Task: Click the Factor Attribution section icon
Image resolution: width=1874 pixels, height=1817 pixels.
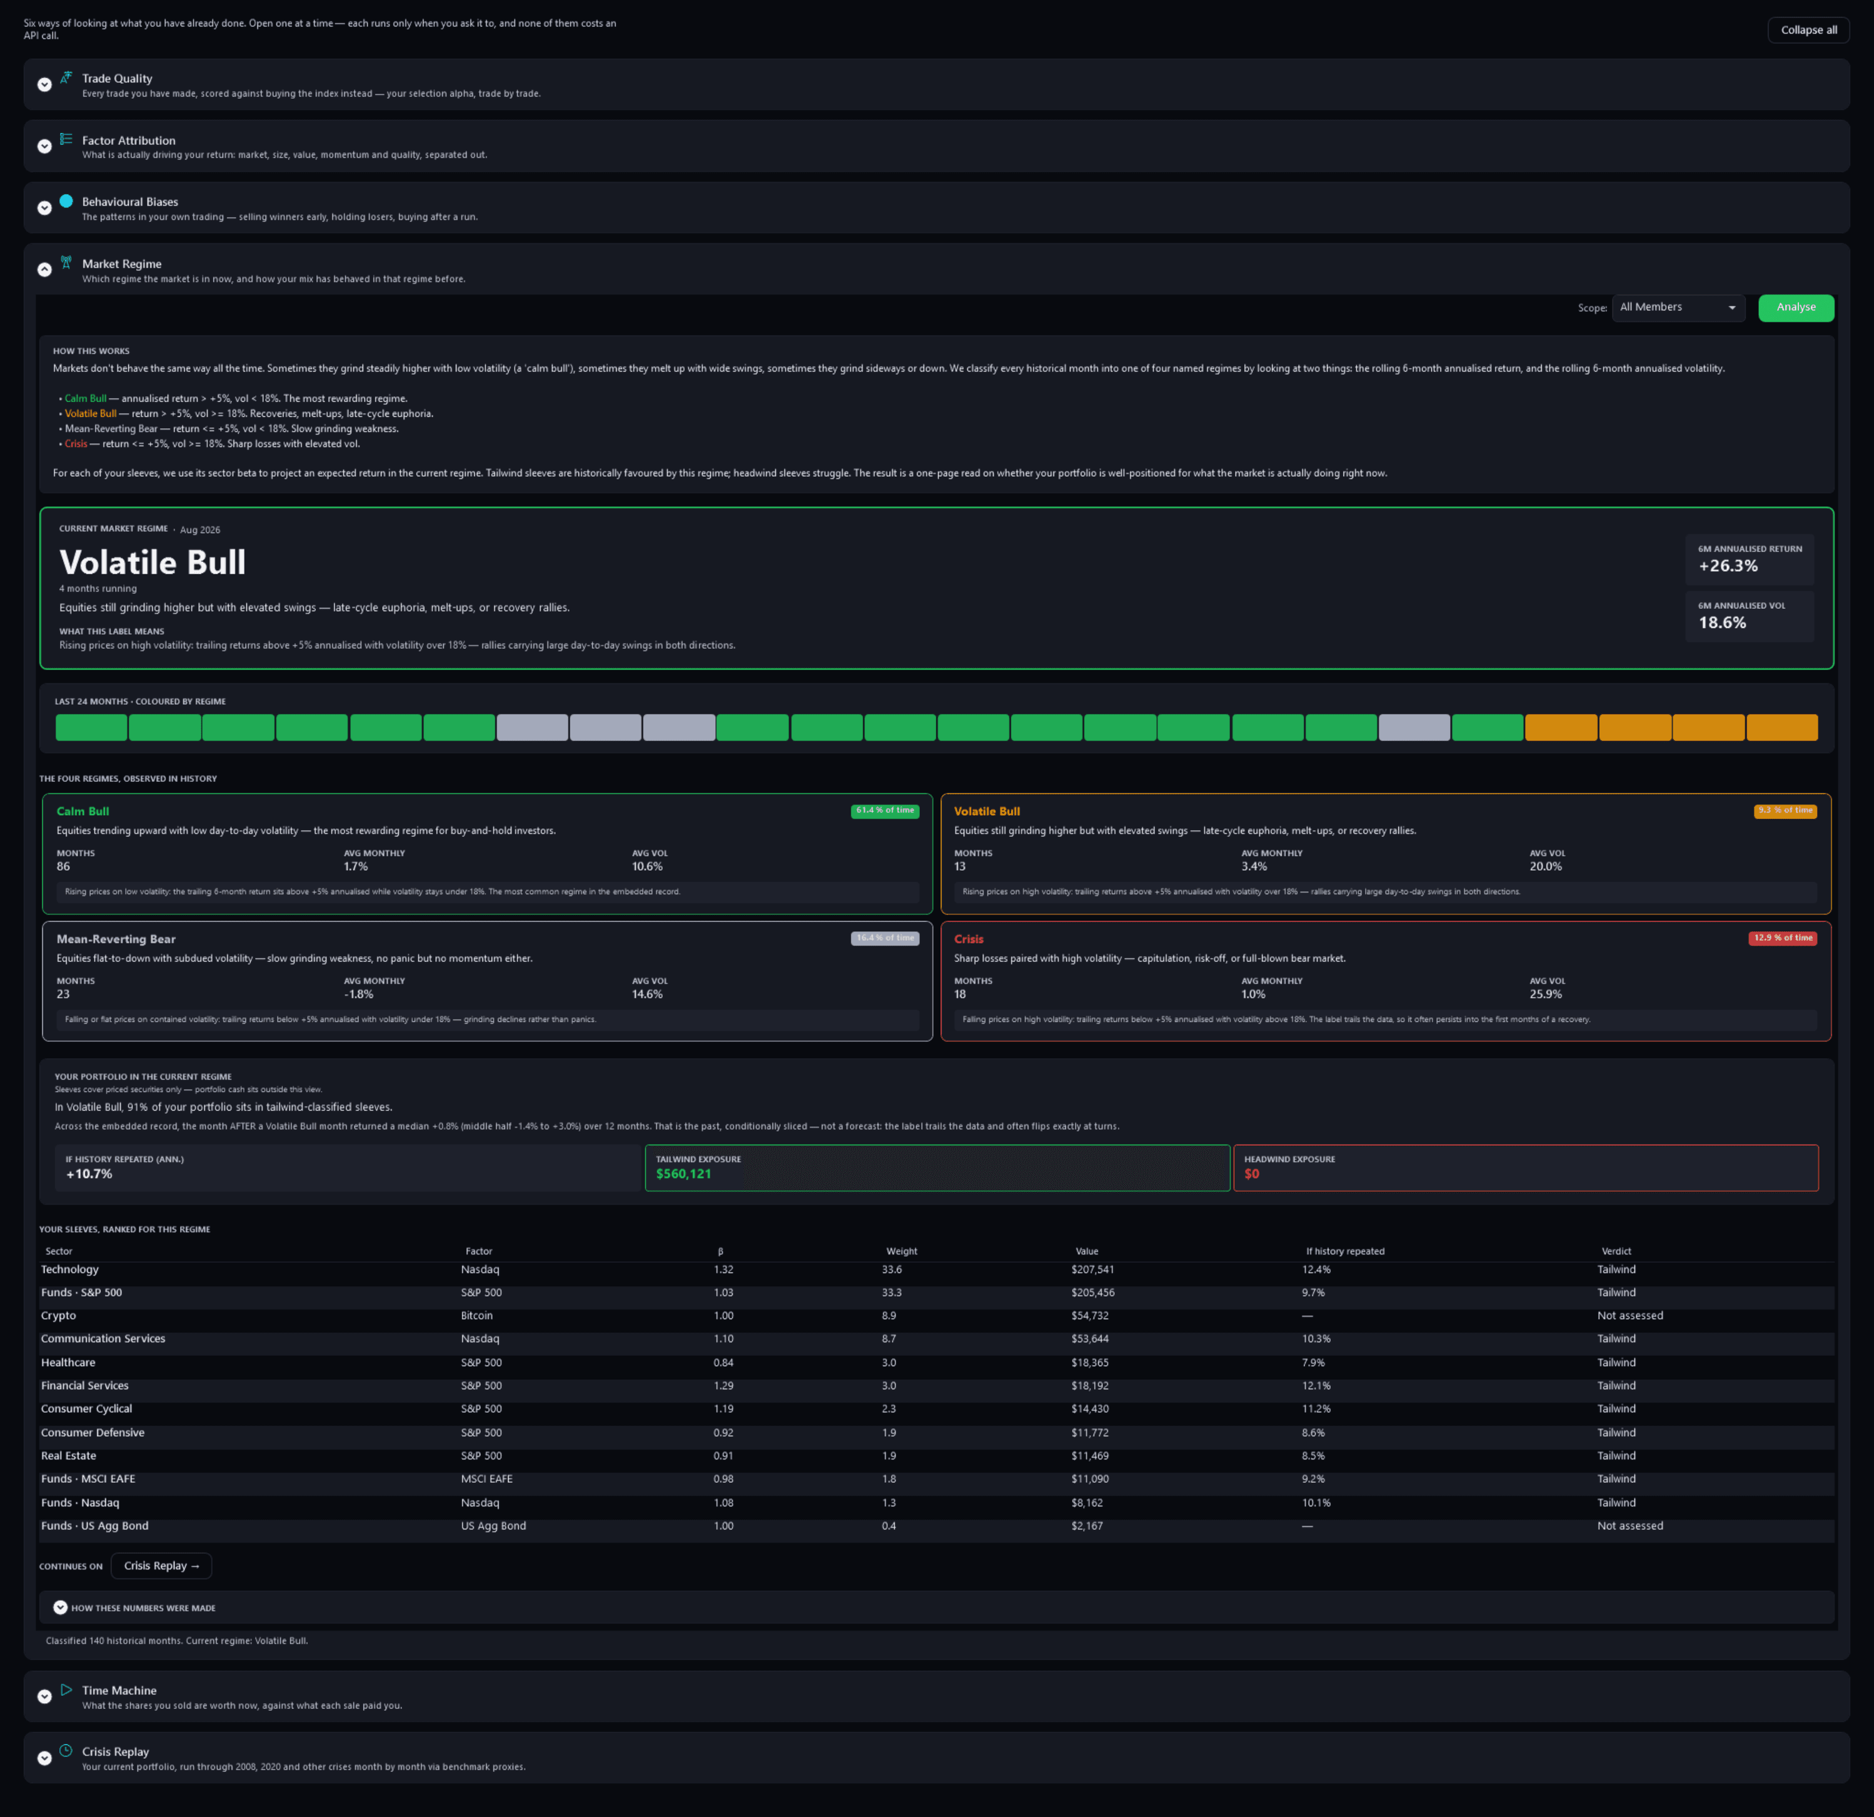Action: click(66, 139)
